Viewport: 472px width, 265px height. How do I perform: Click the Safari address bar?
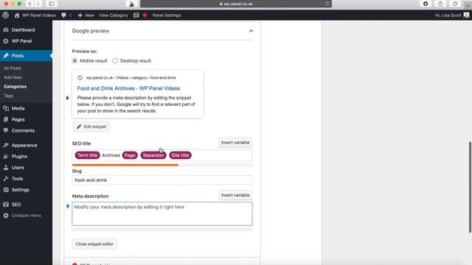[x=236, y=4]
